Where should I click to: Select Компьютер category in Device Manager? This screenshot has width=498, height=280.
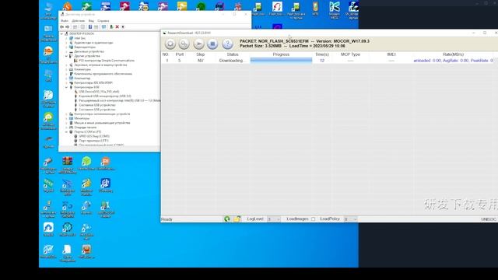[x=82, y=78]
